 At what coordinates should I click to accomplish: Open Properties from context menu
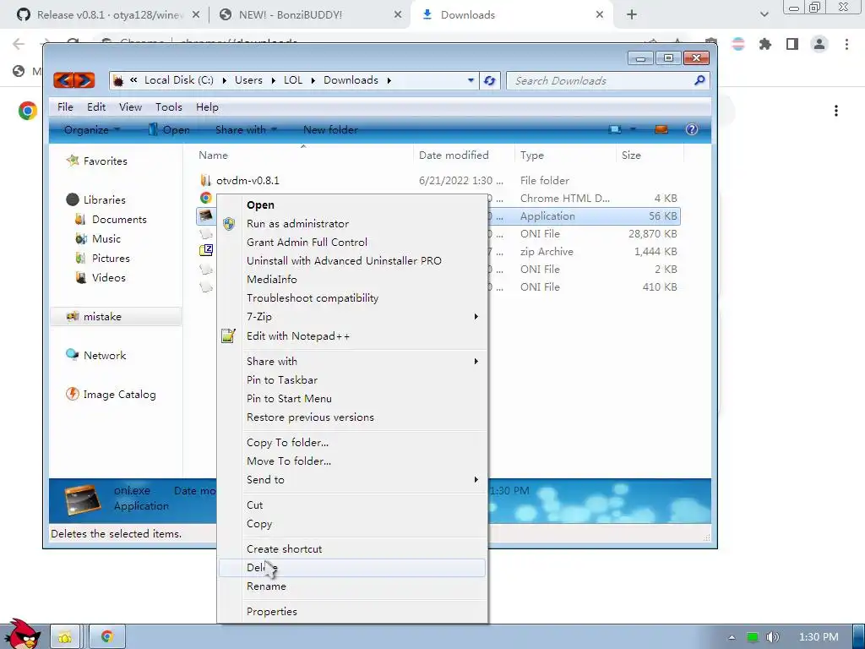352,612
